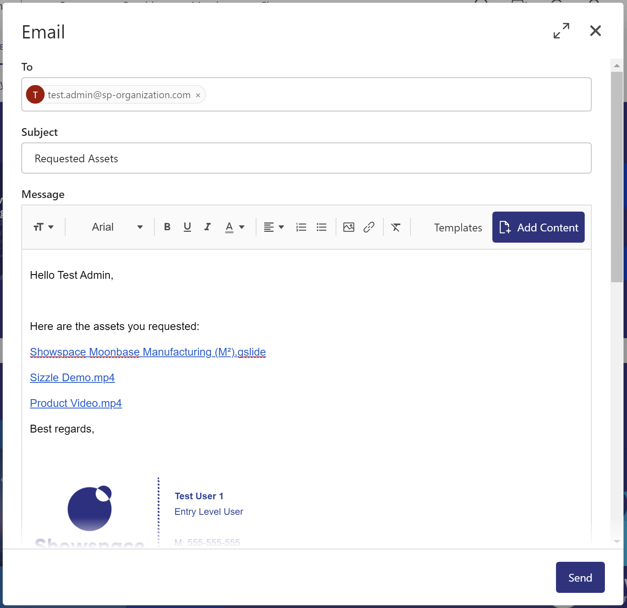
Task: Open the font size dropdown
Action: 43,227
